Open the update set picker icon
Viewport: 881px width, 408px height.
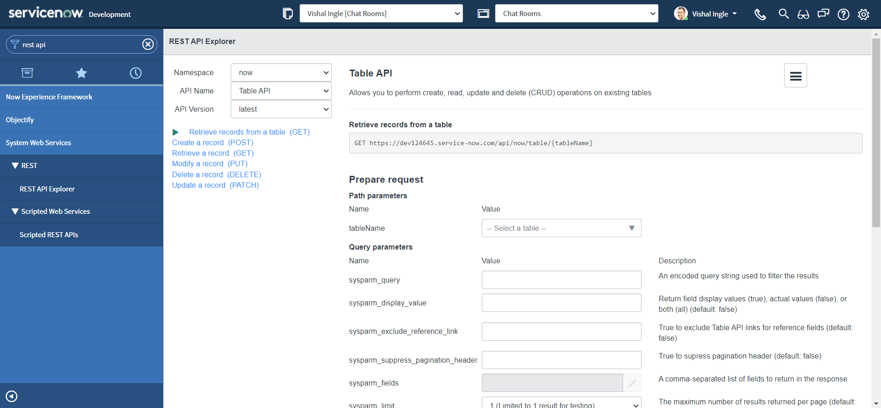[288, 14]
